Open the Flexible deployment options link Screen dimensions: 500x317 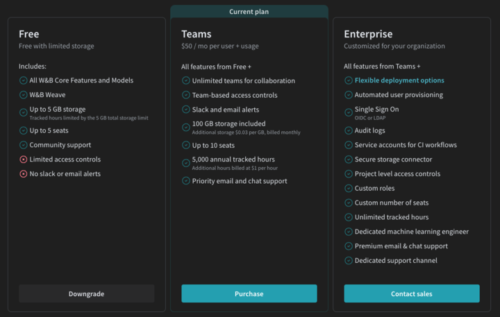399,80
